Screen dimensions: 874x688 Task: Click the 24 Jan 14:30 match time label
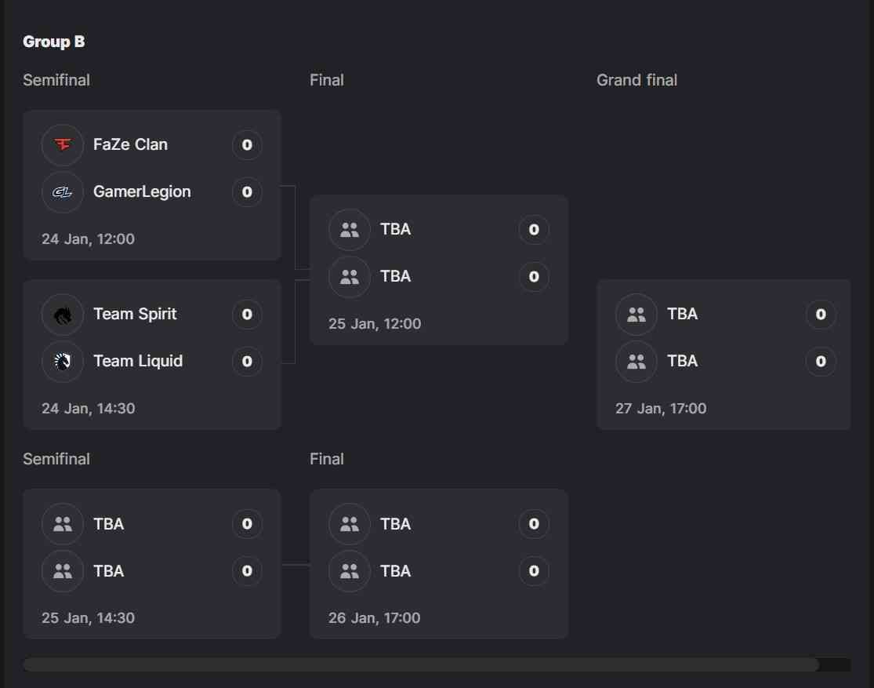[88, 408]
